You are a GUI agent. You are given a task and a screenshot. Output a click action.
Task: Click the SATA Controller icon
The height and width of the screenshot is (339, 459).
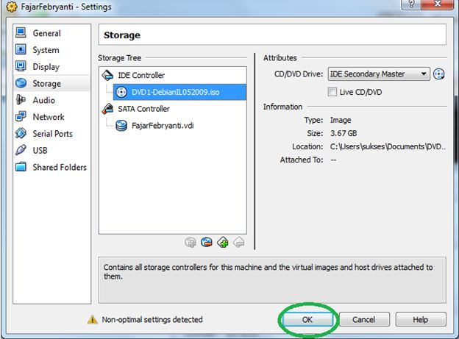pos(107,109)
